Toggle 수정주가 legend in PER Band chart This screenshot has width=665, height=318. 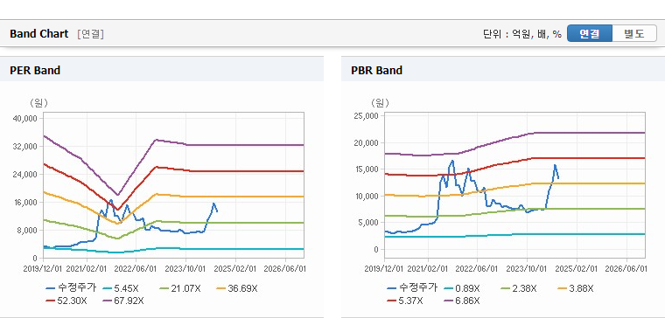[x=71, y=288]
